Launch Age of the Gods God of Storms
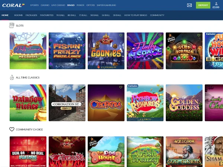This screenshot has width=223, height=167. (184, 152)
